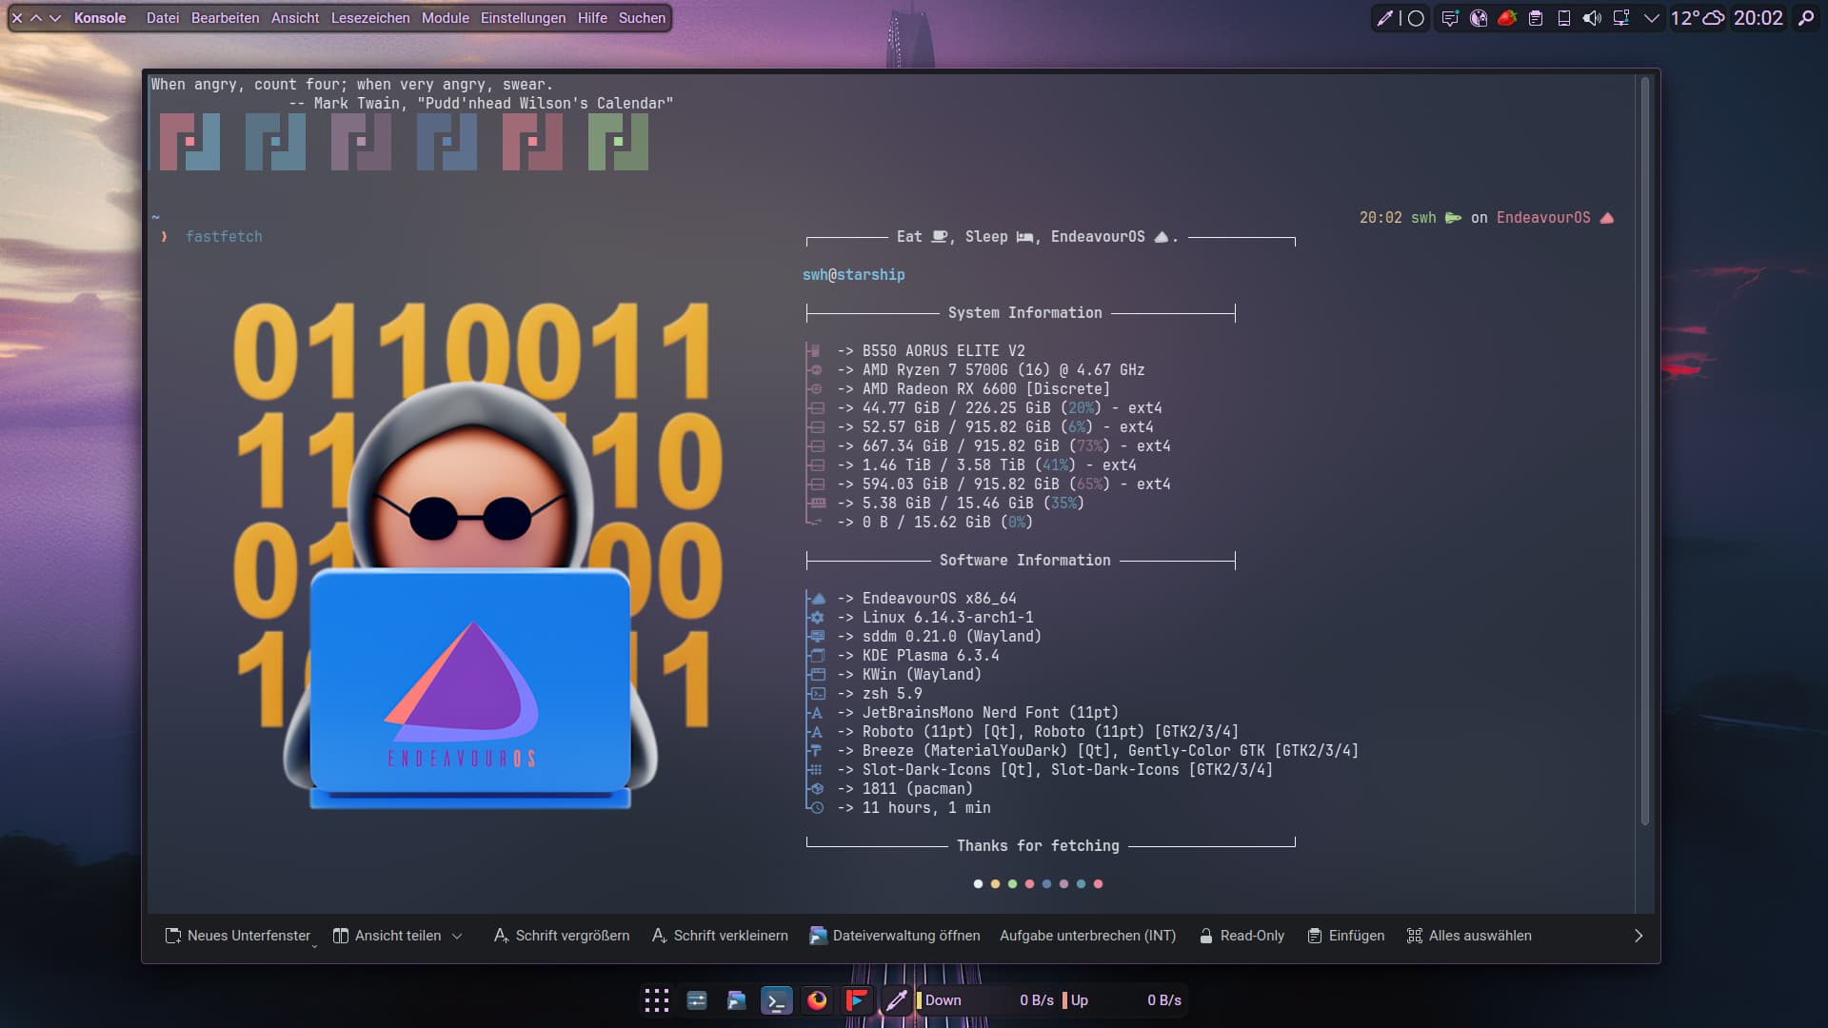The height and width of the screenshot is (1028, 1828).
Task: Click the circle color swatch in top panel
Action: click(x=1416, y=18)
